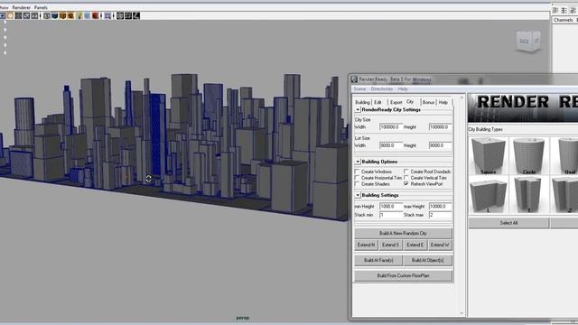The height and width of the screenshot is (325, 578).
Task: Click the wireframe globe icon in viewport toolbar
Action: point(46,15)
